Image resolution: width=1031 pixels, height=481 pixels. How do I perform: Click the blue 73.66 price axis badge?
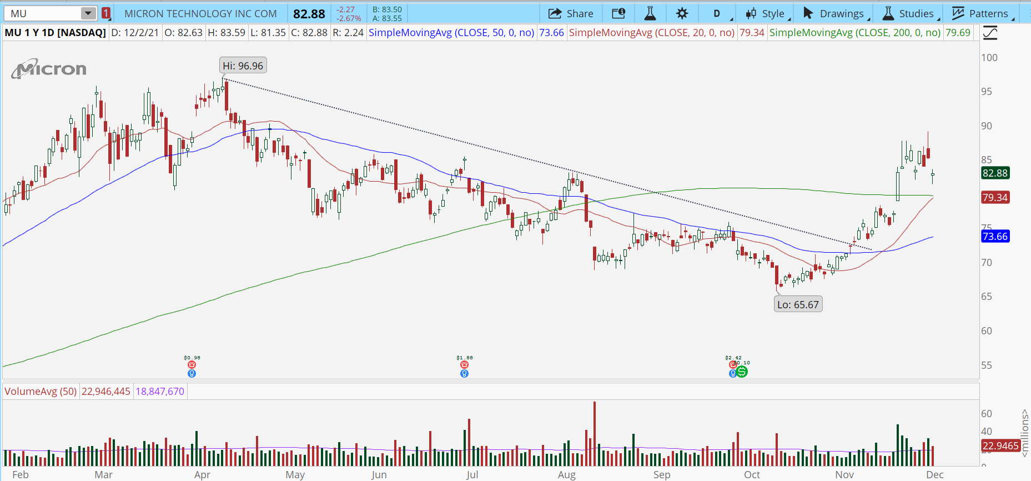click(x=995, y=237)
